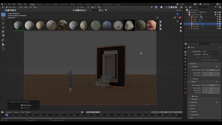Image resolution: width=222 pixels, height=125 pixels.
Task: Click viewport Options button
Action: pyautogui.click(x=179, y=10)
